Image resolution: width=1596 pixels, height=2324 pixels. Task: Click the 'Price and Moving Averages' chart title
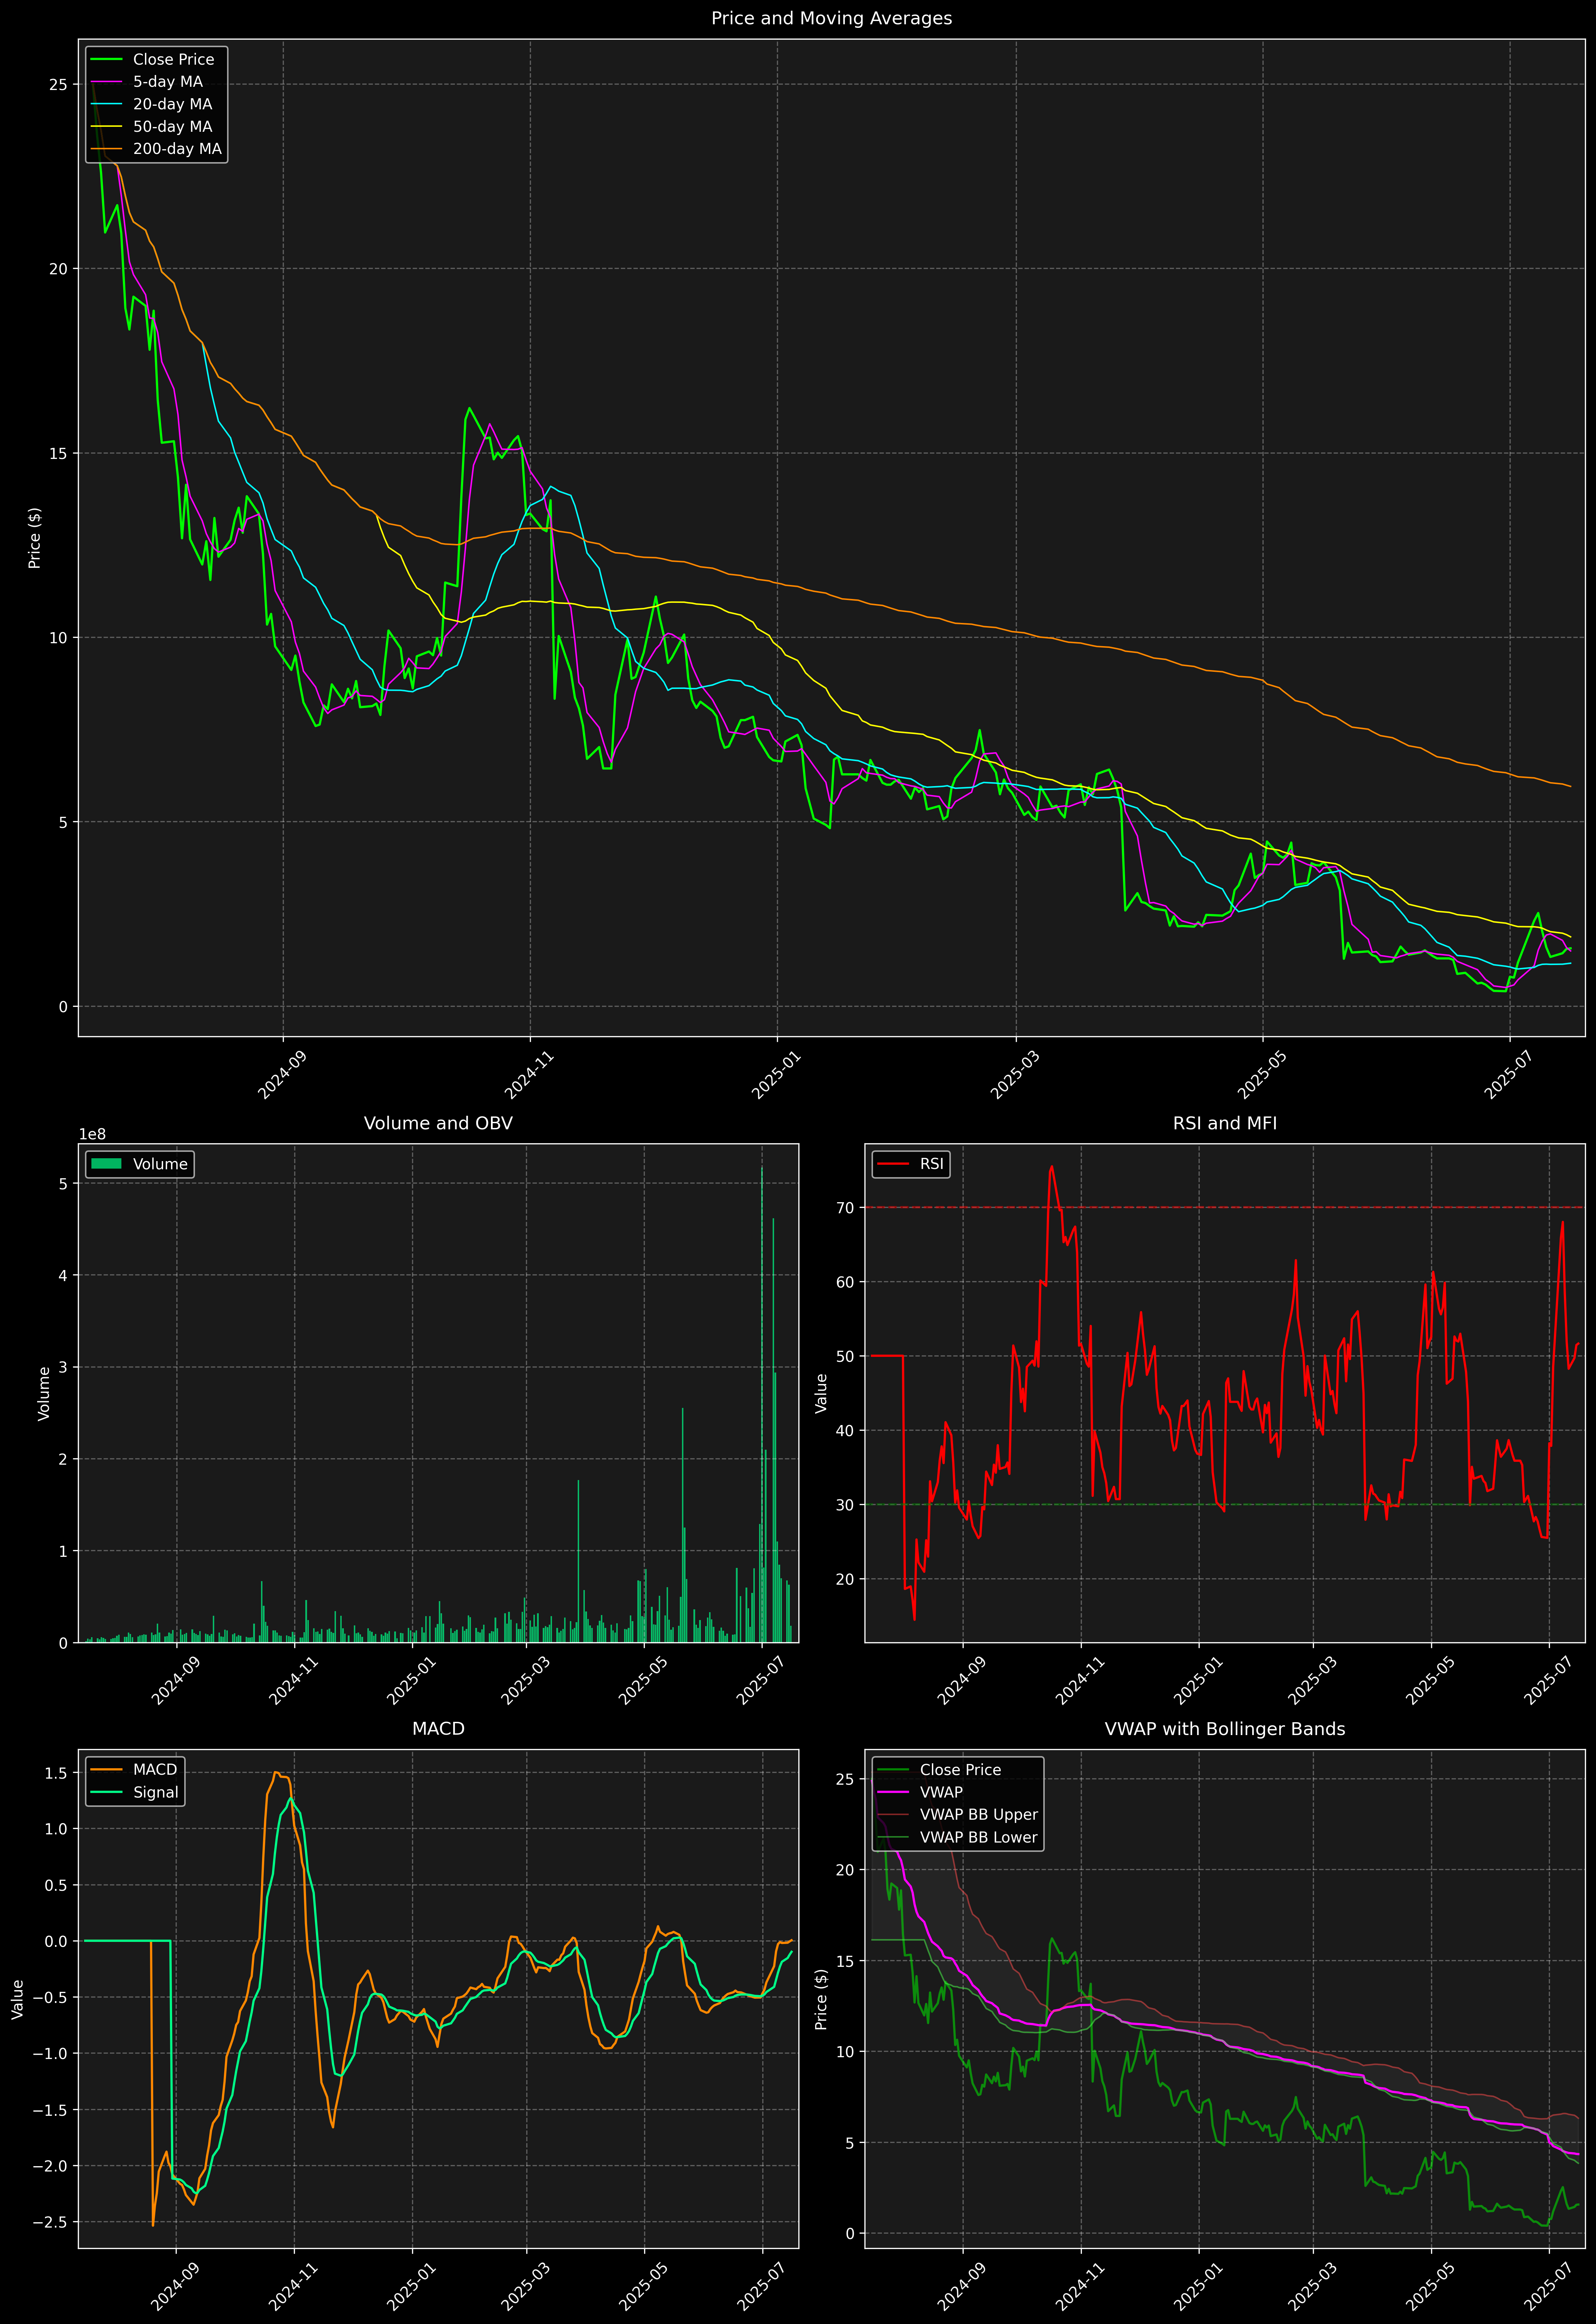point(831,18)
